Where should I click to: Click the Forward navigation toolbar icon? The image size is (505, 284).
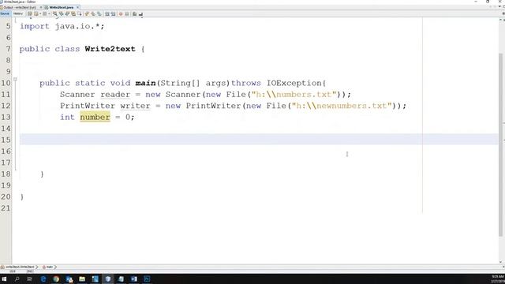pos(45,14)
